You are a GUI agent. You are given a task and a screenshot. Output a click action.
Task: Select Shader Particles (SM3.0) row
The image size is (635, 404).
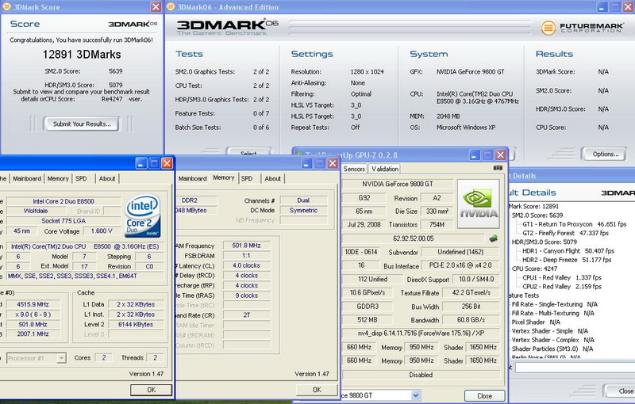point(552,349)
